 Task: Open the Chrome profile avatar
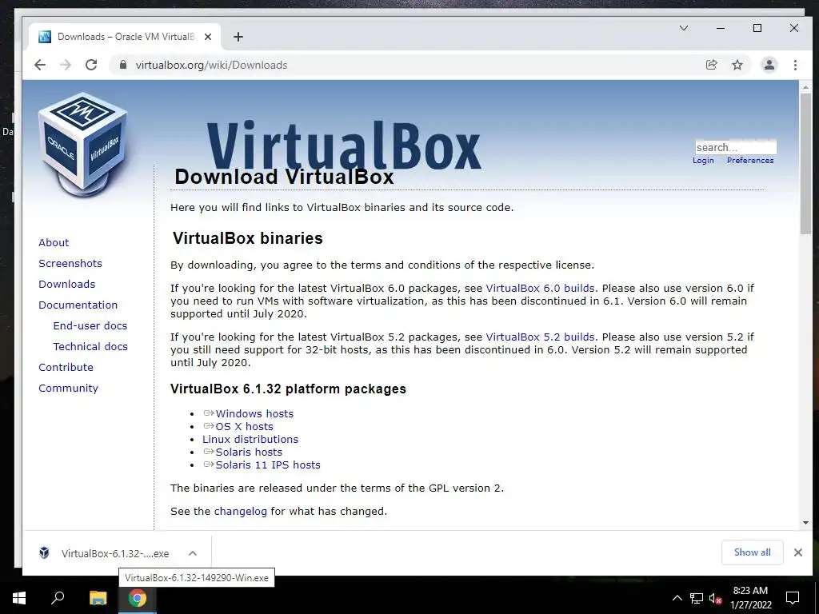(769, 65)
